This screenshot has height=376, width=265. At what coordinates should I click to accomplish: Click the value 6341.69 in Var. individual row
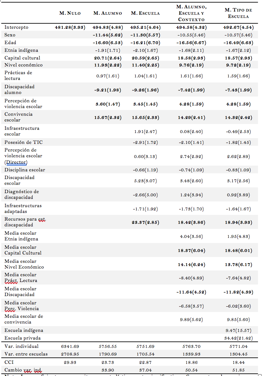pos(70,346)
